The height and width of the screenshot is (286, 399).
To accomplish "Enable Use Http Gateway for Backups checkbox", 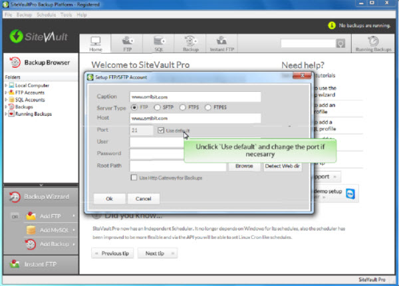I will 134,178.
